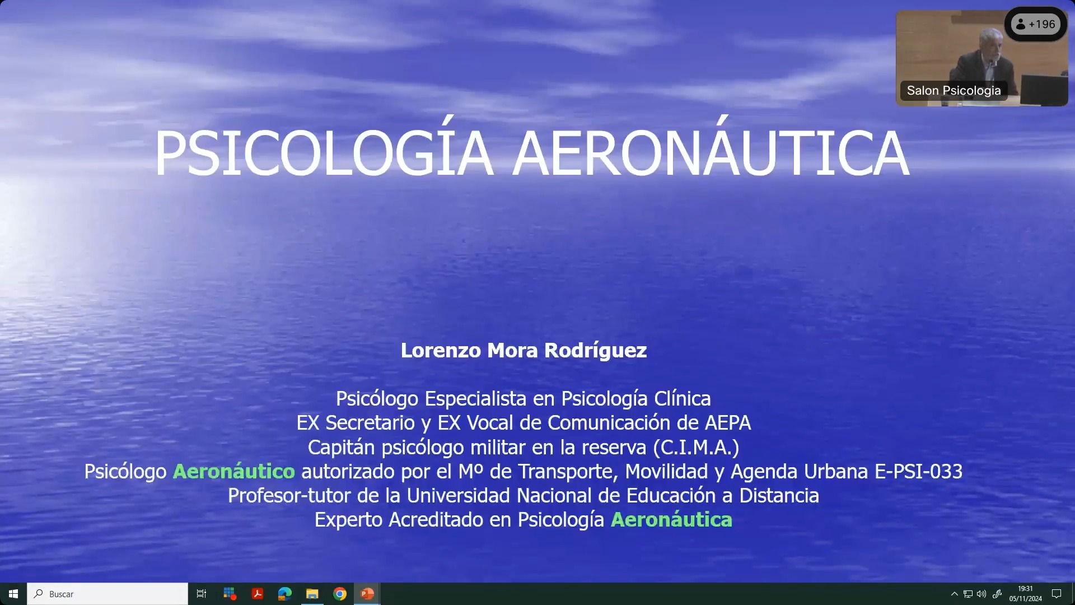Open Task View in the taskbar

pos(202,594)
